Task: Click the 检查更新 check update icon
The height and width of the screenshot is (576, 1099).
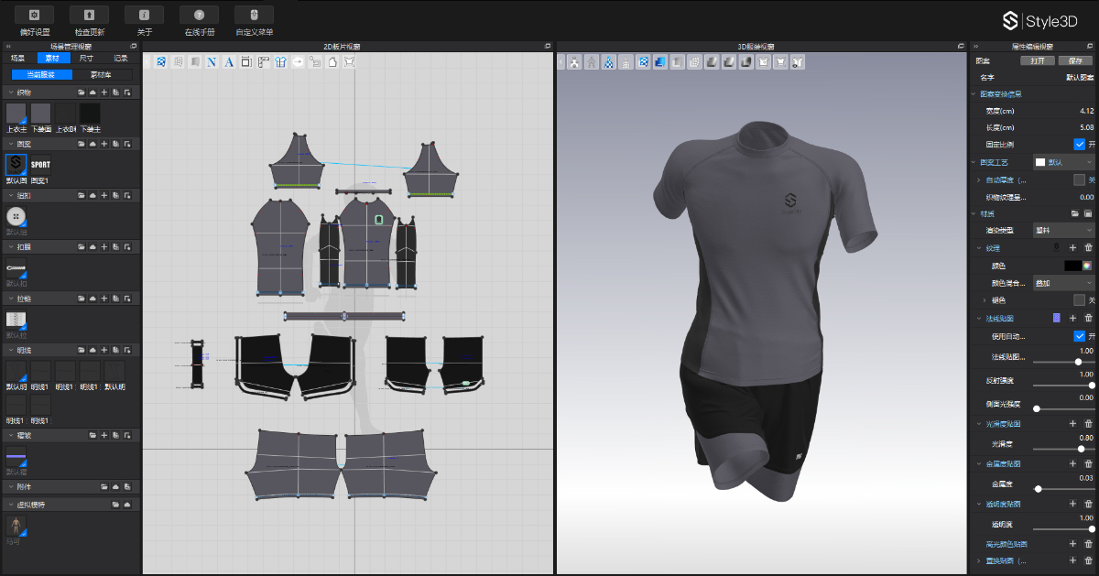Action: (89, 16)
